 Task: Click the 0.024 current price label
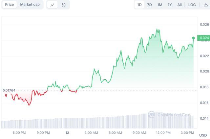[x=204, y=38]
